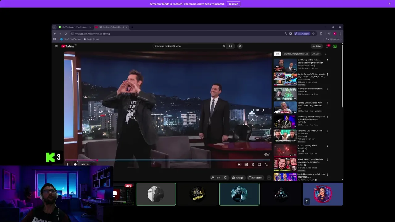Seek along the red video progress bar
395x222 pixels.
pos(168,160)
